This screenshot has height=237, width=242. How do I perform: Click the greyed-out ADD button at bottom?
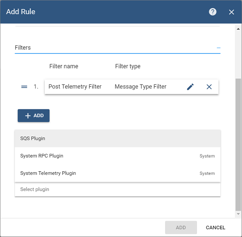coord(181,228)
